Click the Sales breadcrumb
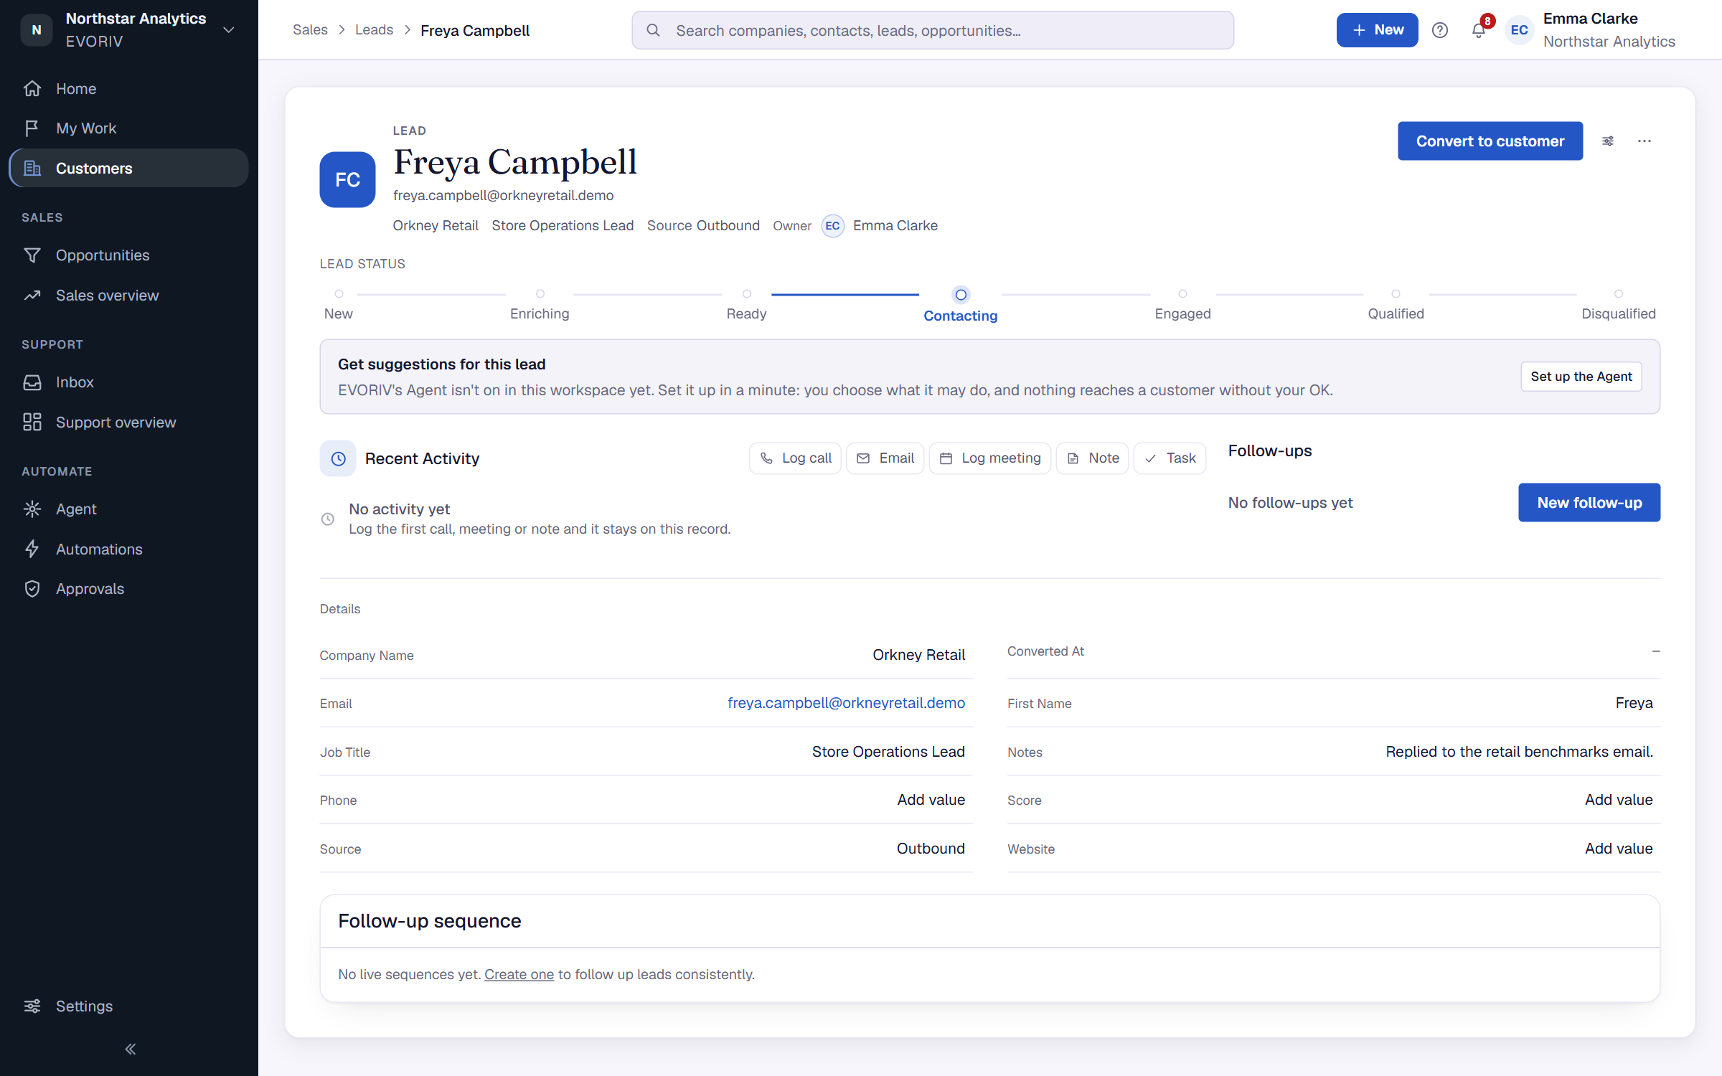The width and height of the screenshot is (1722, 1076). 310,30
